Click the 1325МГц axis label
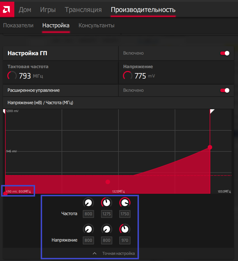The image size is (238, 261). coord(118,191)
